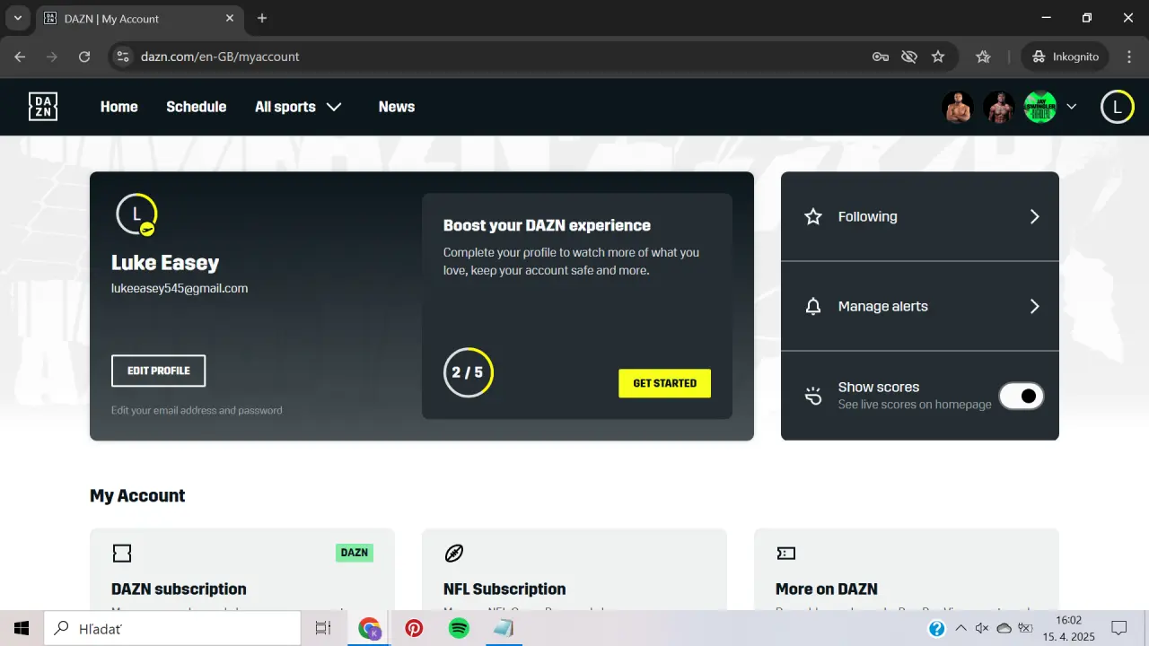Image resolution: width=1149 pixels, height=646 pixels.
Task: Open the bookmarks list icon
Action: click(x=983, y=57)
